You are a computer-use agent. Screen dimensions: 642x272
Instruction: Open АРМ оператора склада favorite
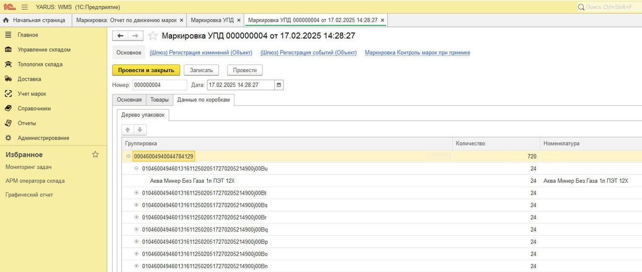(x=35, y=181)
